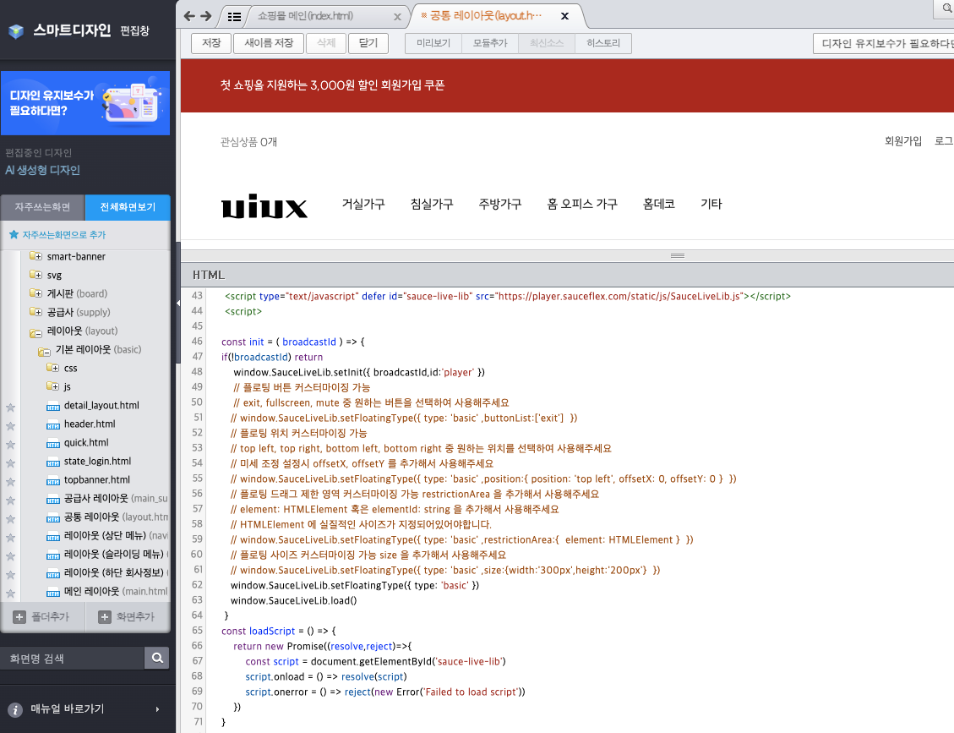Select the 공통 레이아웃 tab
Screen dimensions: 954x733
(486, 16)
